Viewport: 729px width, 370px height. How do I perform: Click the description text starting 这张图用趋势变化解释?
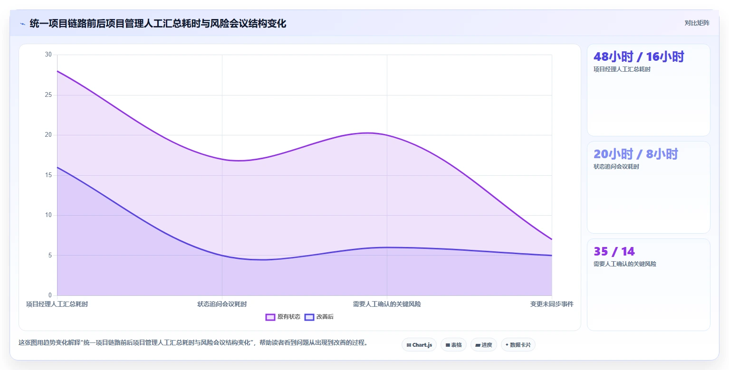(x=193, y=342)
